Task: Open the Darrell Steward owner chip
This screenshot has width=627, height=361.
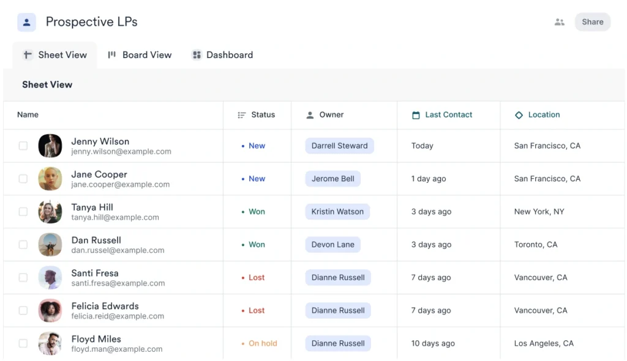Action: (339, 146)
